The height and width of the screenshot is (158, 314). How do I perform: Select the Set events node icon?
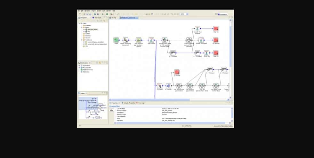pos(151,40)
